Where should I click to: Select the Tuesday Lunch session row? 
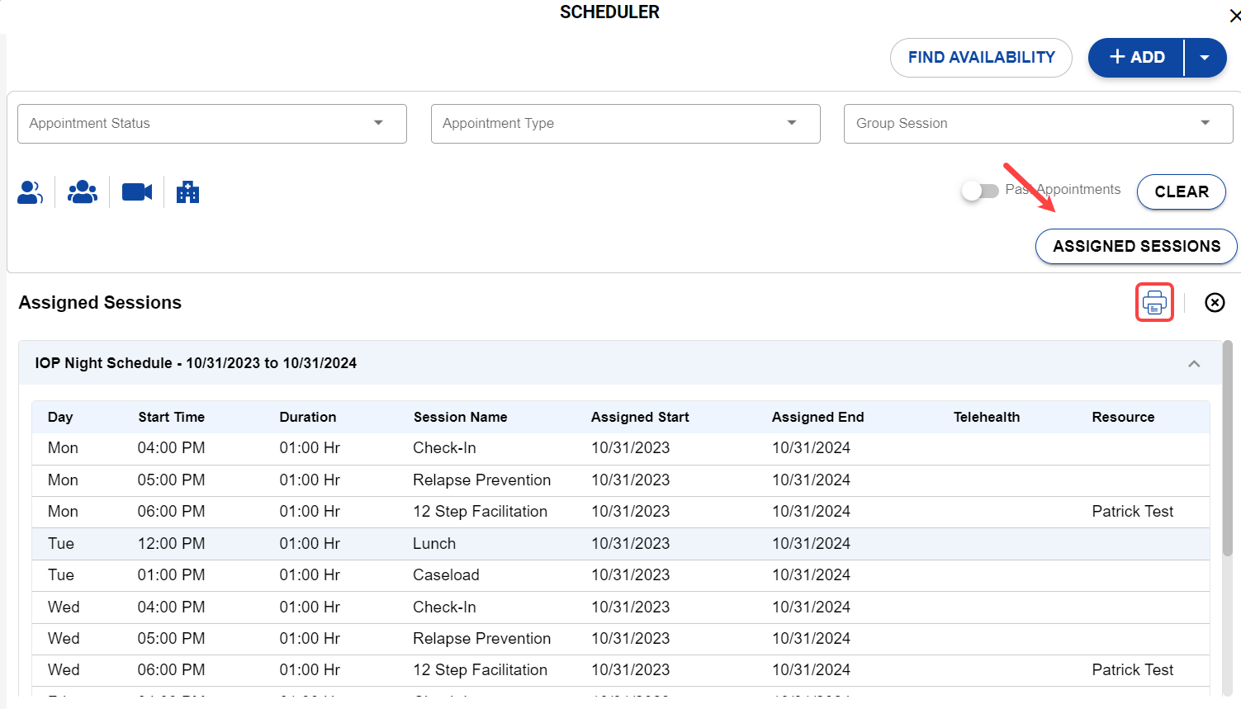click(x=433, y=544)
